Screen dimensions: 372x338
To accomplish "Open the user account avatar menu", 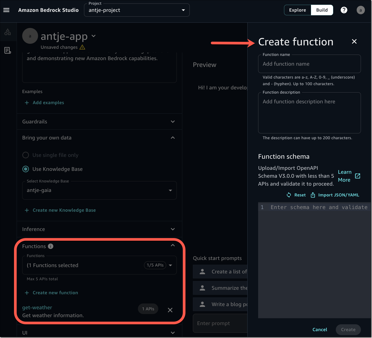I will [361, 10].
